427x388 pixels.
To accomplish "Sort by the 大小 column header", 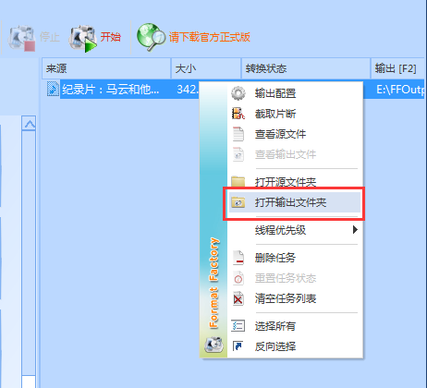I will tap(206, 68).
